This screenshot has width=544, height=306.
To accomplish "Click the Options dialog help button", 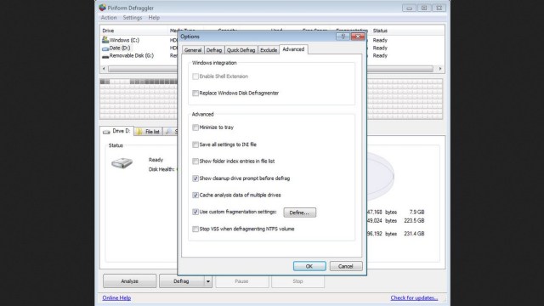I will (x=343, y=37).
